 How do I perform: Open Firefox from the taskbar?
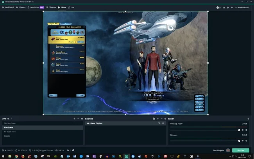click(23, 156)
